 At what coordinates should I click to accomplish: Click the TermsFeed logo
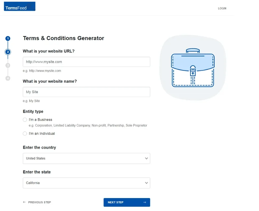20,6
